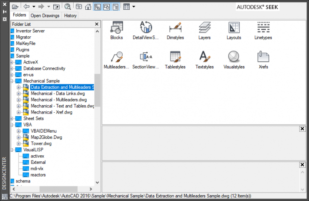Click folder list horizontal scroll right arrow

point(91,189)
